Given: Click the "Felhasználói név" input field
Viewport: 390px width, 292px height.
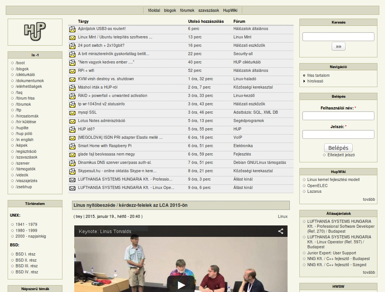Looking at the screenshot, I should tap(337, 116).
